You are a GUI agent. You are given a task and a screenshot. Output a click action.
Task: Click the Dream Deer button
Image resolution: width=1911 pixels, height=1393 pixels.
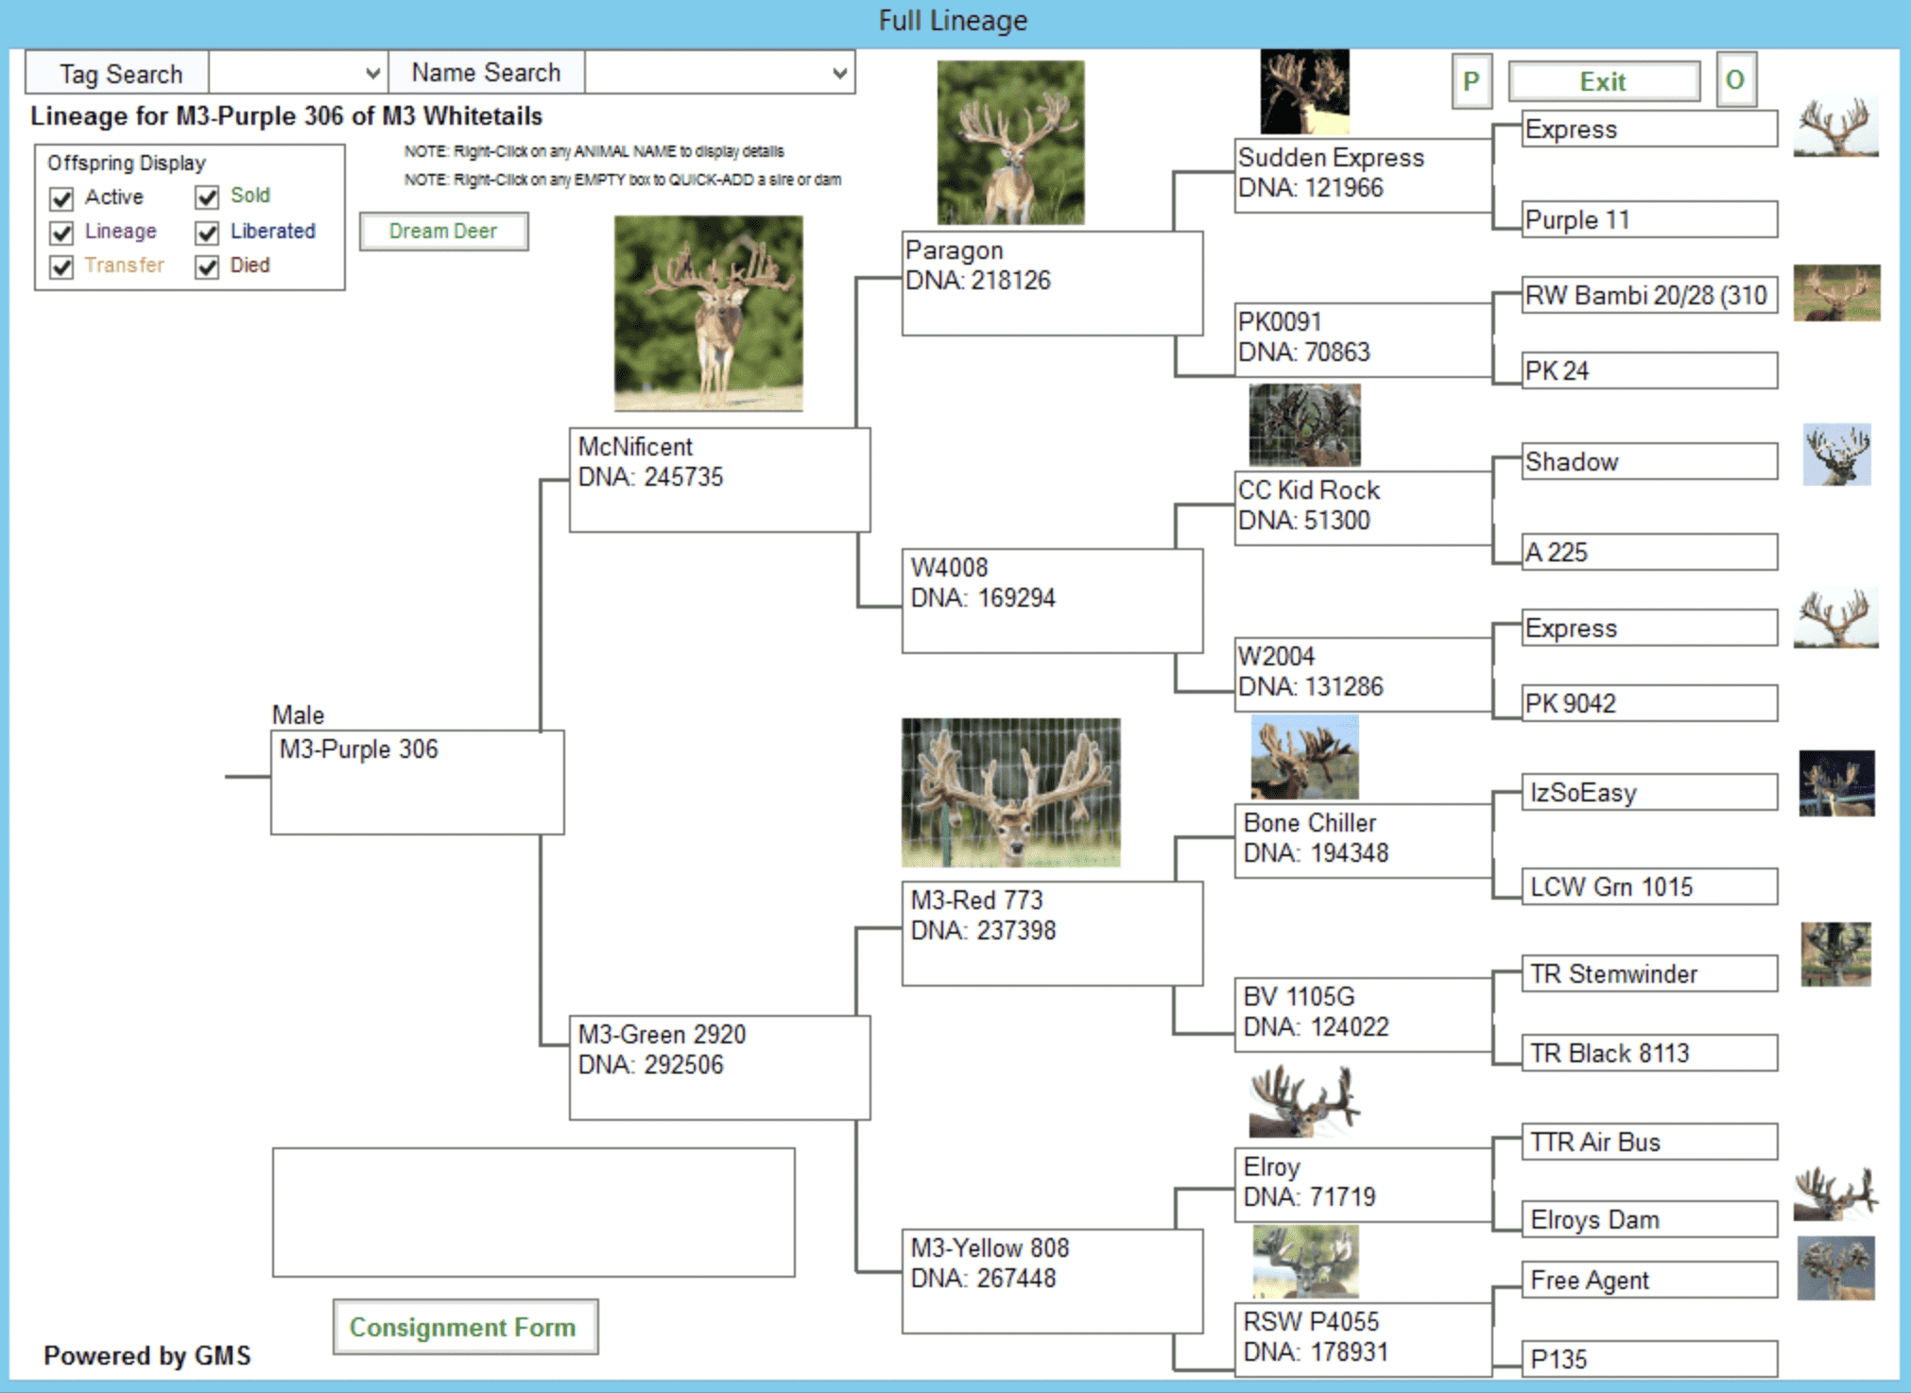[443, 232]
